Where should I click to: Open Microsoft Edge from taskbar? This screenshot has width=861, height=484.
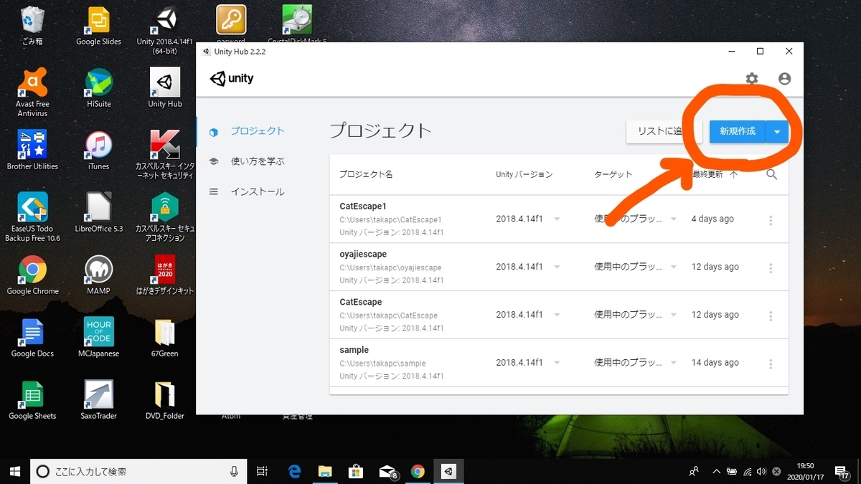click(294, 471)
